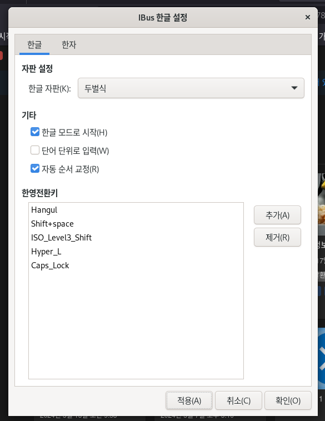Click the 추가(A) button
The image size is (325, 421).
pos(277,215)
